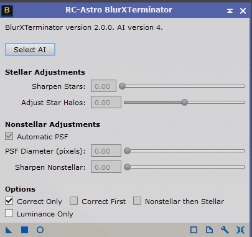
Task: Click the 'Nonstellar Adjustments' heading
Action: coord(52,124)
